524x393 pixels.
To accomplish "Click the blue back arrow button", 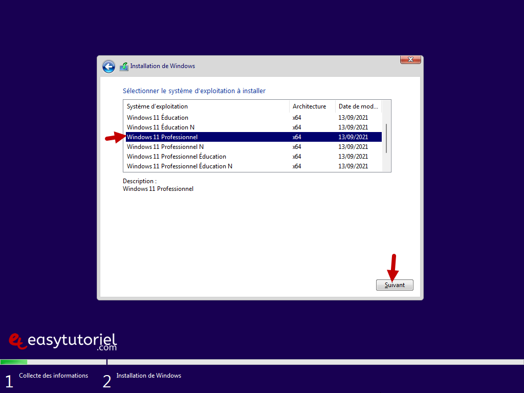I will [x=108, y=67].
